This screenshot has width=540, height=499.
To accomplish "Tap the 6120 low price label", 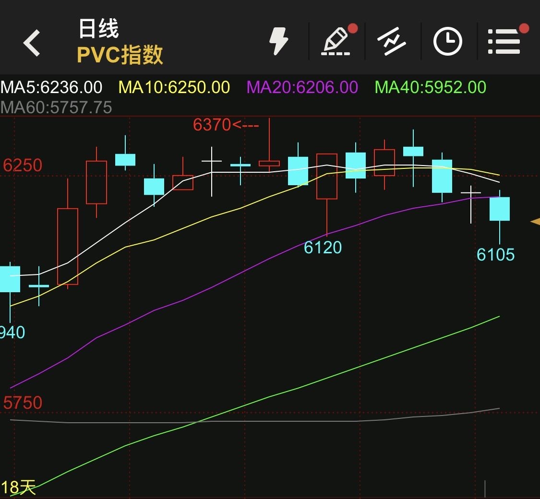I will tap(323, 248).
